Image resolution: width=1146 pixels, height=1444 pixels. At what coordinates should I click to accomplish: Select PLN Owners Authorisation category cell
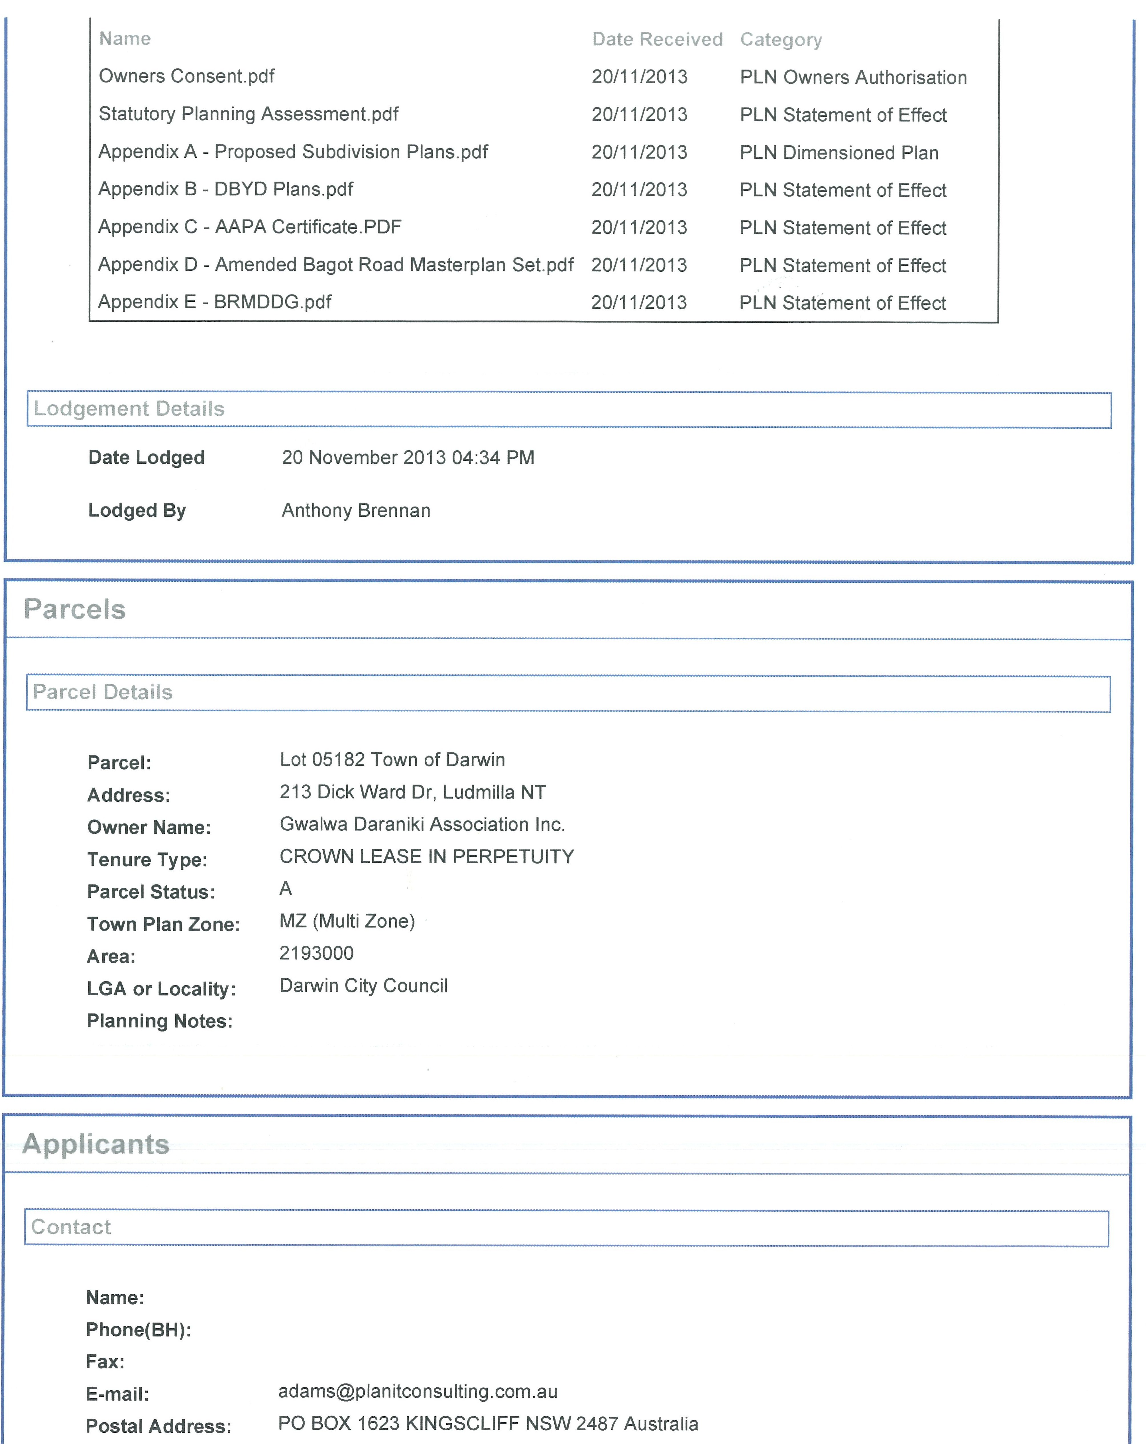point(854,78)
